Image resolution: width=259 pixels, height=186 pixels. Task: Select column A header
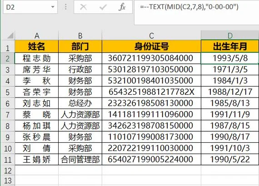point(37,36)
